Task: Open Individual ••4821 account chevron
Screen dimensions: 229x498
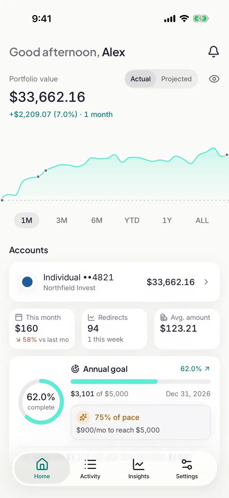Action: 206,282
